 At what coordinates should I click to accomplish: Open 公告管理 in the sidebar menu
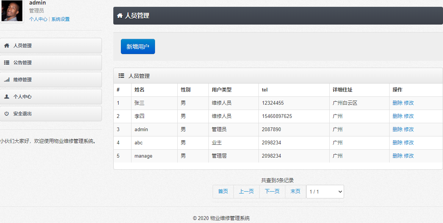coord(51,63)
